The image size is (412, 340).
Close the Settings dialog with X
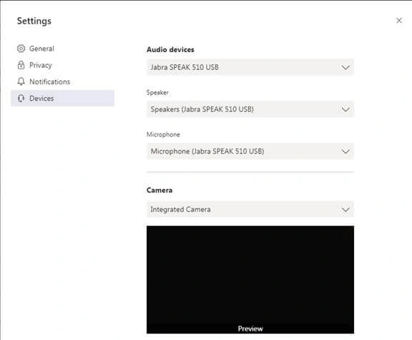pos(399,21)
